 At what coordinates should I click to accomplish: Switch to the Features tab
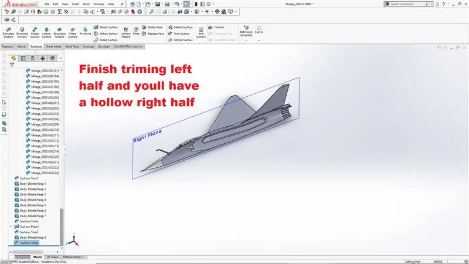tap(8, 47)
